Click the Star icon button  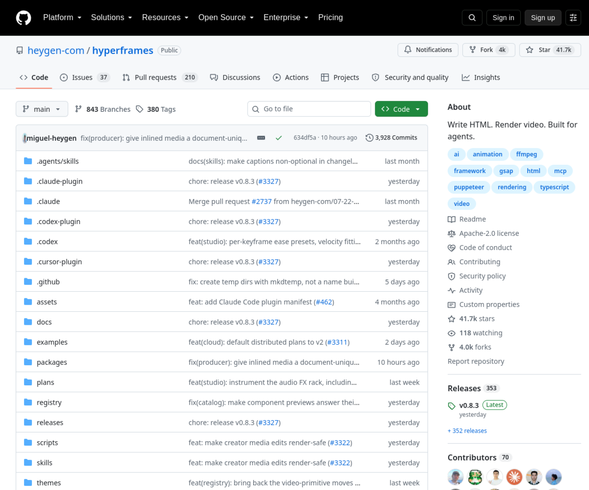coord(530,50)
